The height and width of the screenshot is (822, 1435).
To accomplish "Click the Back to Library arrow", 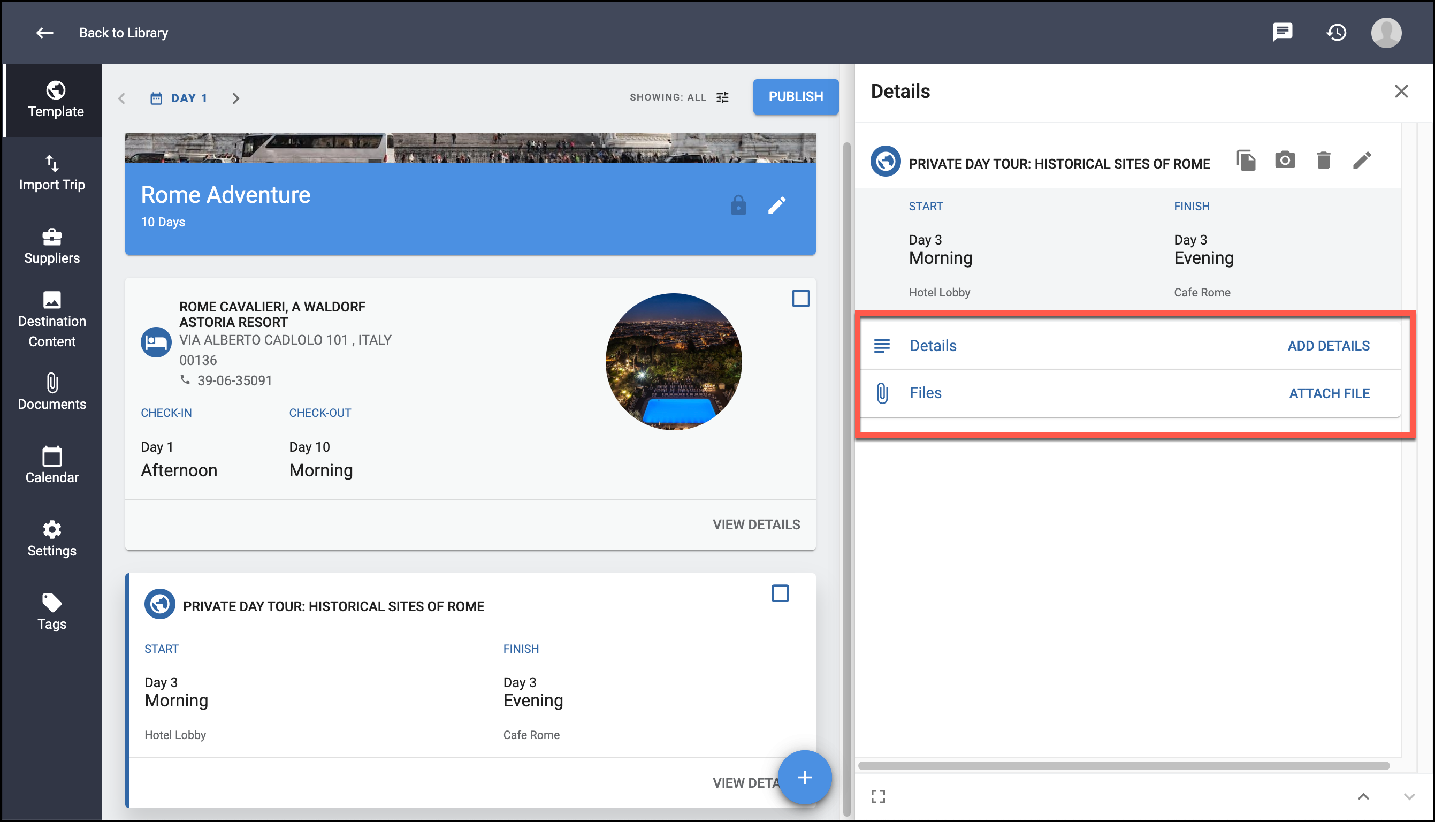I will coord(44,33).
